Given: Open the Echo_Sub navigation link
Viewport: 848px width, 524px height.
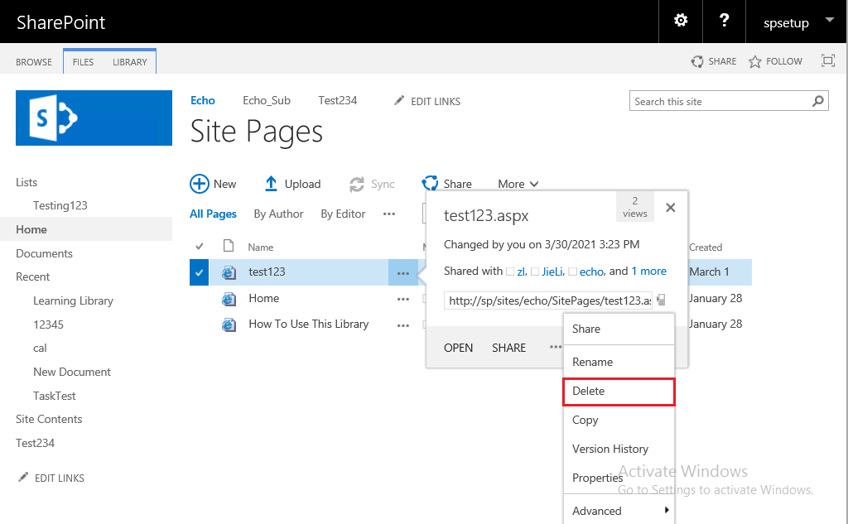Looking at the screenshot, I should click(x=267, y=101).
